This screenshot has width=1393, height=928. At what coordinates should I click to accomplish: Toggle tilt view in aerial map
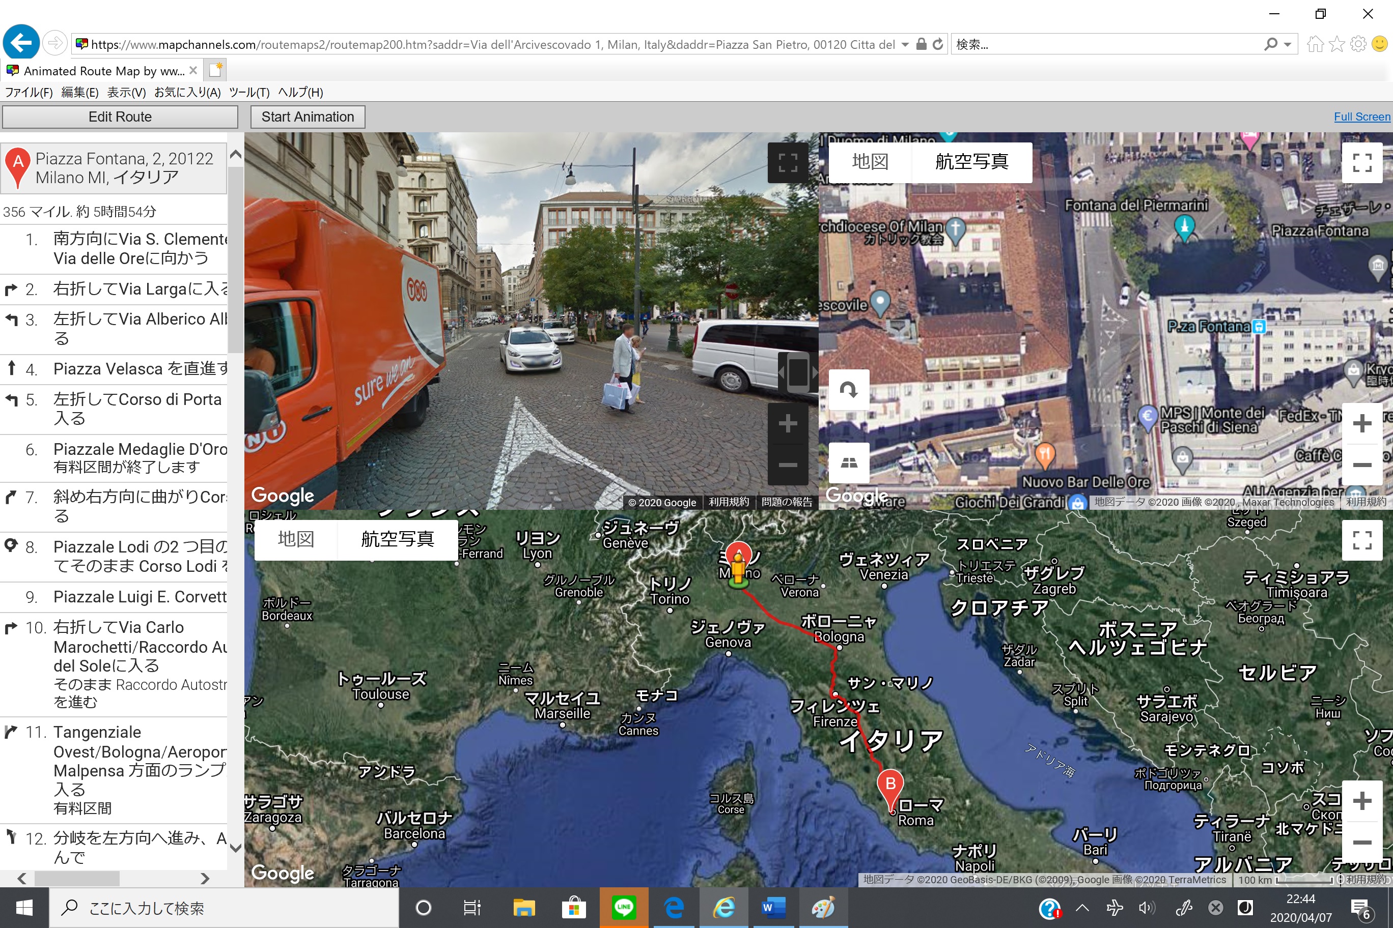pos(848,463)
